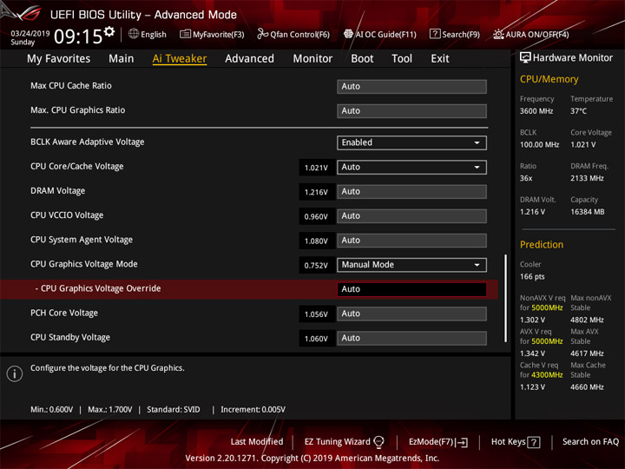Viewport: 625px width, 469px height.
Task: Click the date 03/24/2019
Action: (30, 33)
